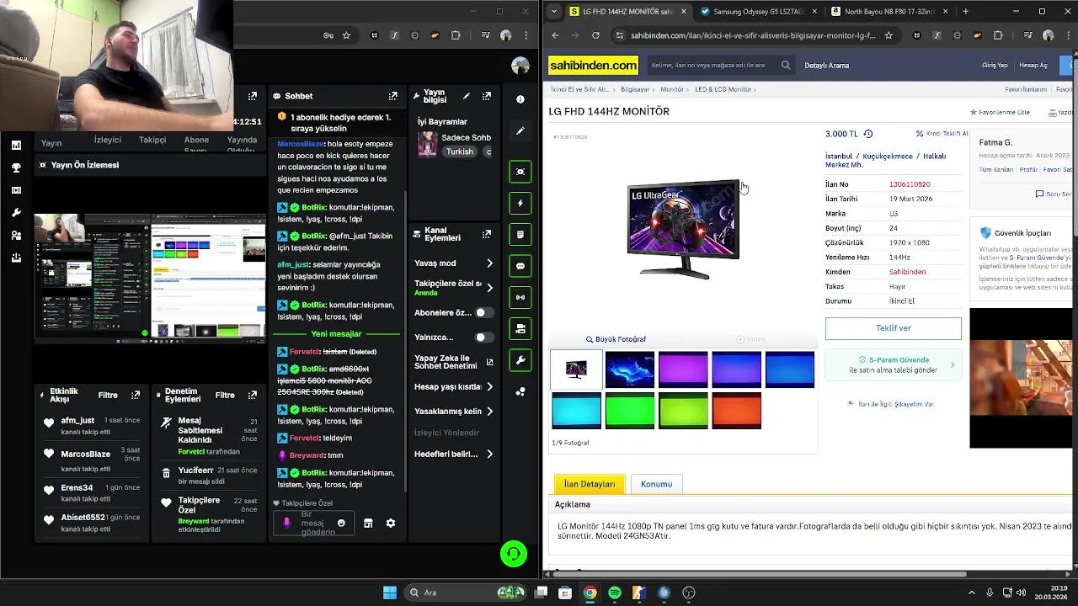Open Yapay Zeka ile Sohbet Denetimi link
Viewport: 1078px width, 606px height.
454,362
